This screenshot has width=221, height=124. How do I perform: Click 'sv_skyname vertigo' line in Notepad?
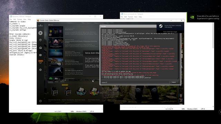click(18, 30)
